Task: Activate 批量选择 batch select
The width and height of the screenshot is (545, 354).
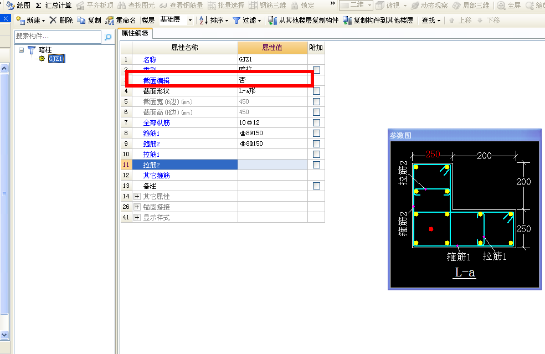Action: tap(226, 5)
